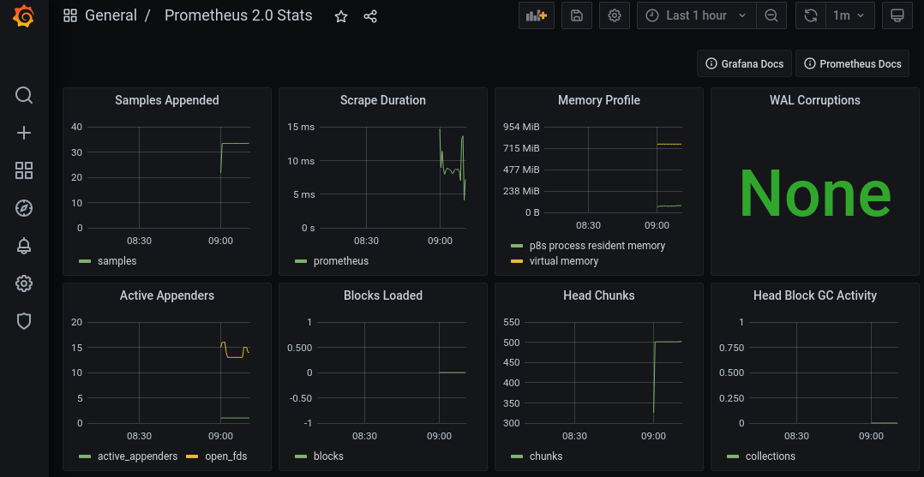Image resolution: width=924 pixels, height=477 pixels.
Task: Refresh the dashboard now
Action: pyautogui.click(x=811, y=15)
